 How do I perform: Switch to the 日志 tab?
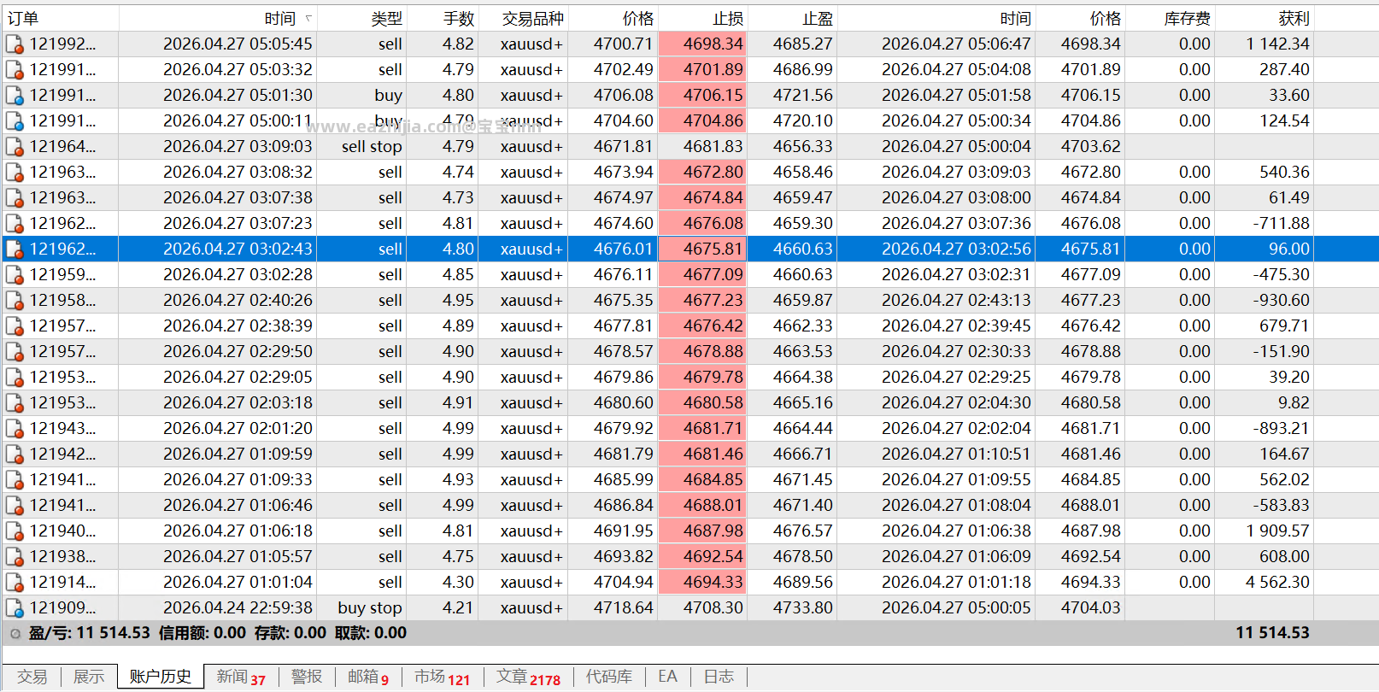[719, 677]
